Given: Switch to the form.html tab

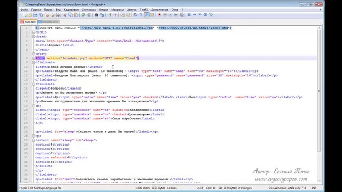Looking at the screenshot, I should (28, 22).
